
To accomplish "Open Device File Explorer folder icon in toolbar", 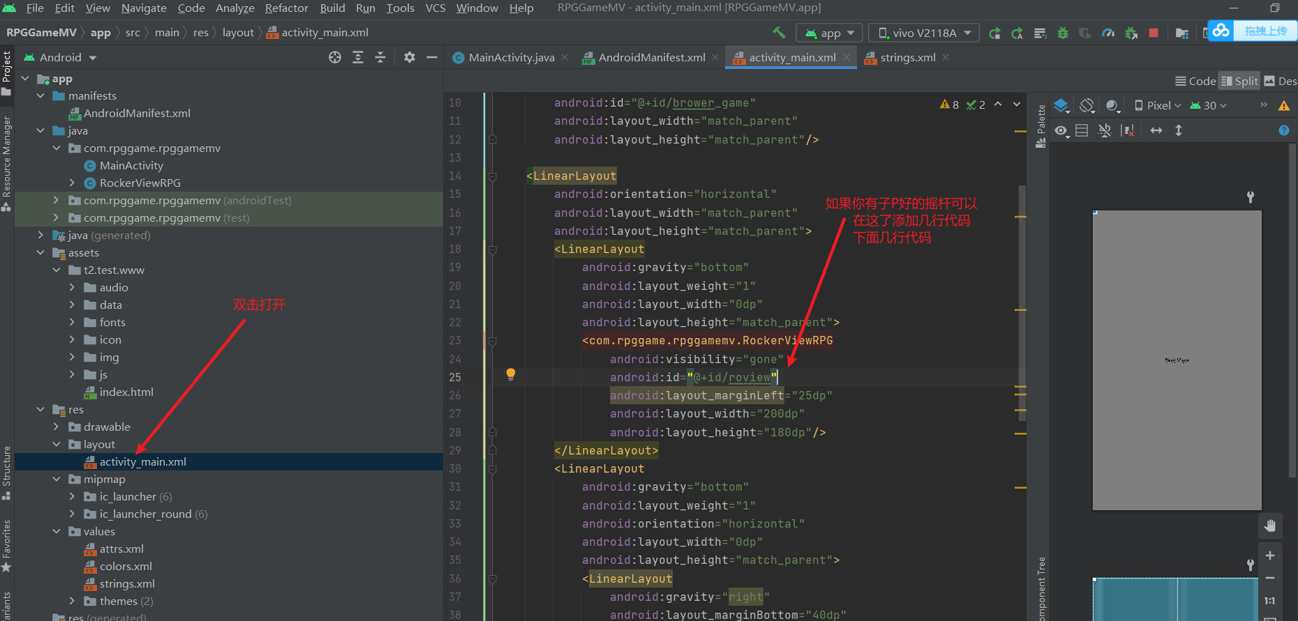I will [1182, 33].
